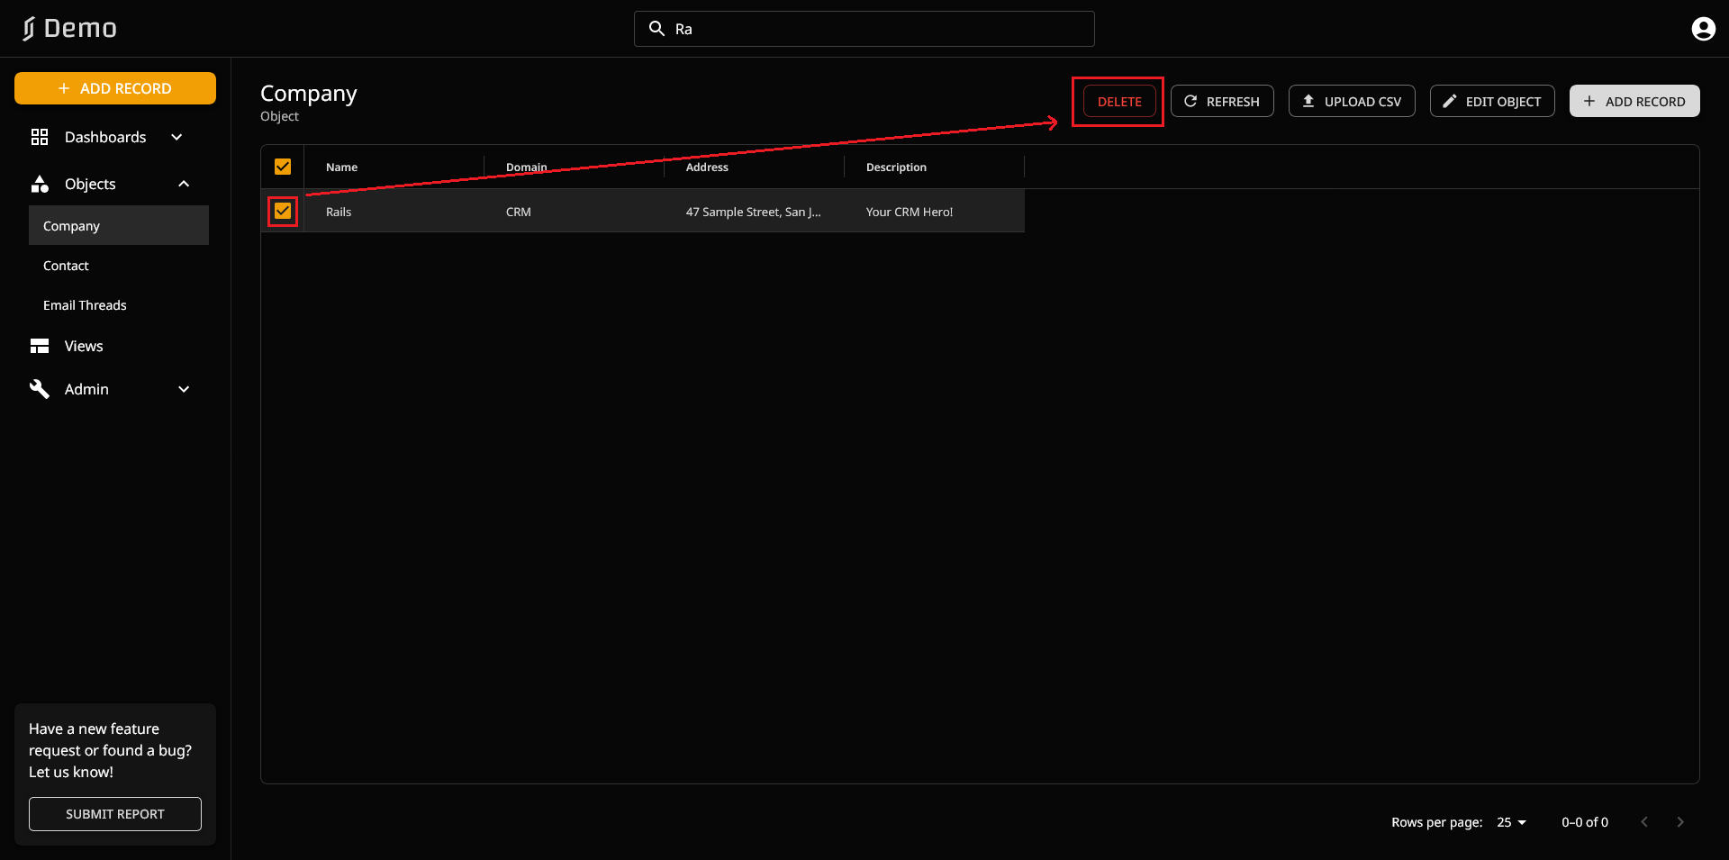Go to next page arrow
The width and height of the screenshot is (1729, 860).
point(1679,822)
